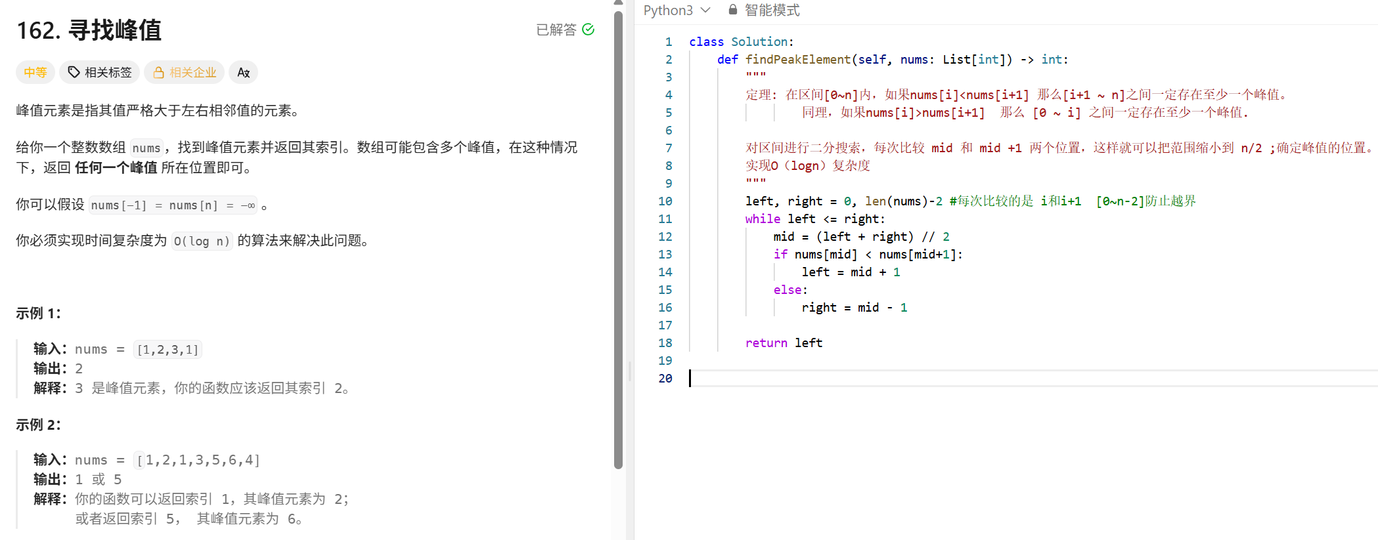
Task: Click the inline code O(log n)
Action: (x=202, y=241)
